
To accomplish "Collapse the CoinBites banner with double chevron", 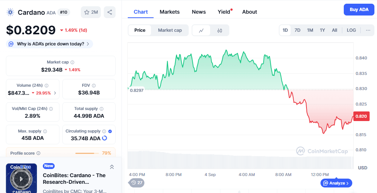I will (112, 167).
